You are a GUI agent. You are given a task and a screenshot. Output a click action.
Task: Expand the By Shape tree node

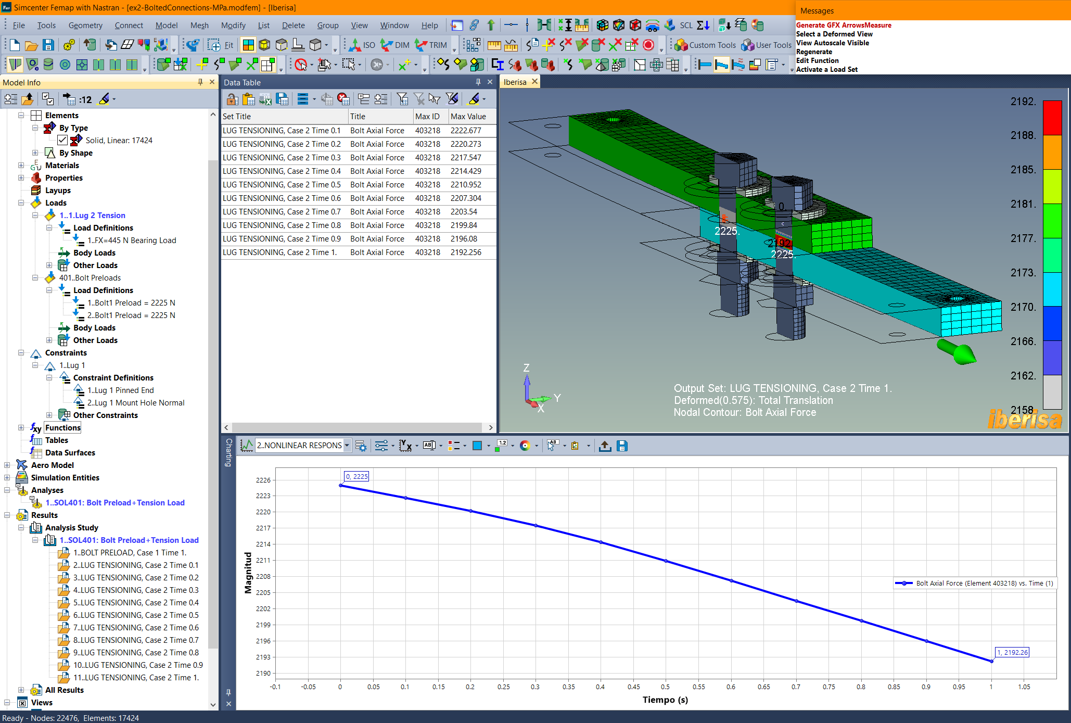(35, 153)
